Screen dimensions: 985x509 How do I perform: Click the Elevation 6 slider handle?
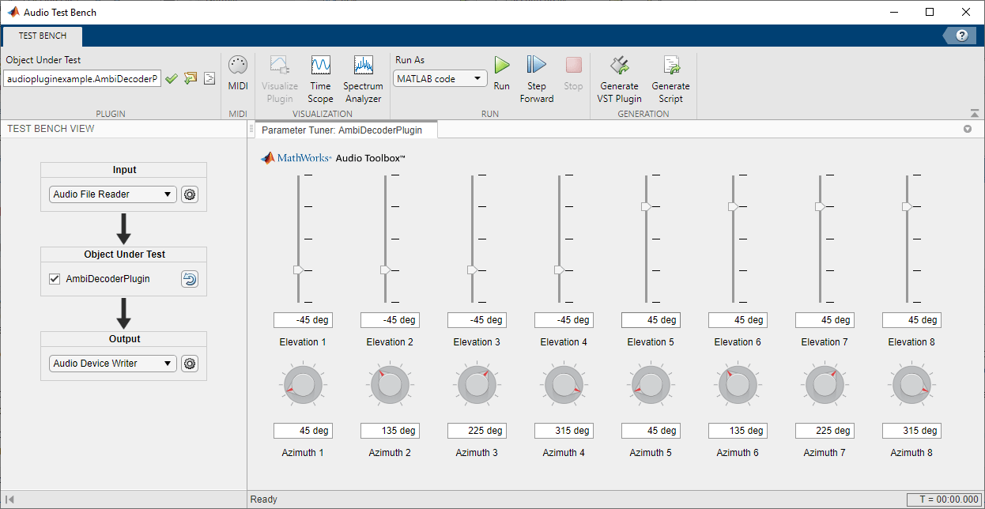733,206
